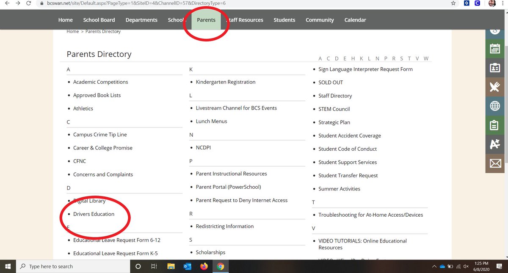Open Sign Language Interpreter Request Form
This screenshot has width=508, height=273.
[x=366, y=69]
